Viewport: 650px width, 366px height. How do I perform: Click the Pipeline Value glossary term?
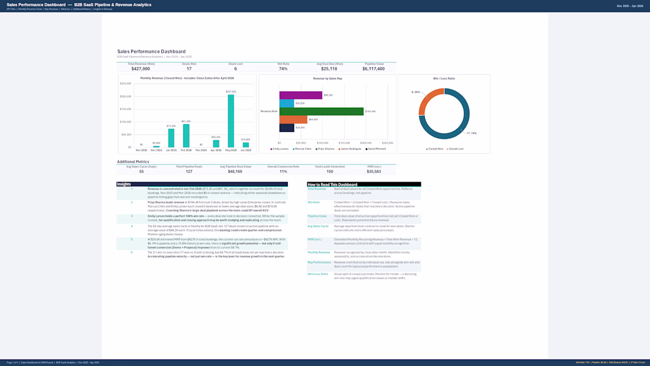[x=317, y=216]
